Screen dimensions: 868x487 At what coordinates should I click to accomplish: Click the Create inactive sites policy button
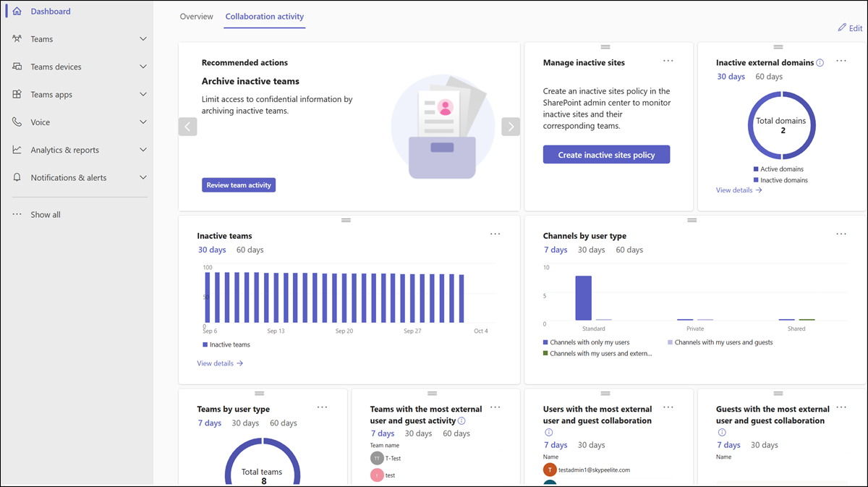click(606, 154)
